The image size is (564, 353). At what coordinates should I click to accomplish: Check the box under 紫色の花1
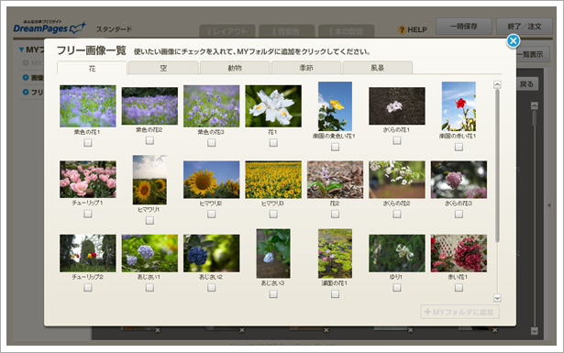click(88, 143)
